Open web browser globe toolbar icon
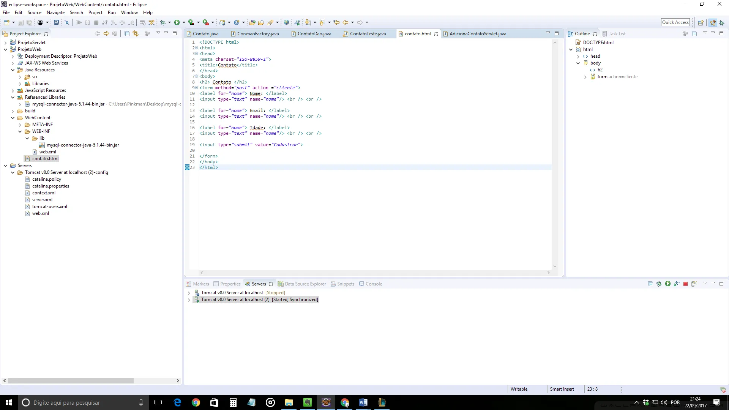 pyautogui.click(x=287, y=22)
